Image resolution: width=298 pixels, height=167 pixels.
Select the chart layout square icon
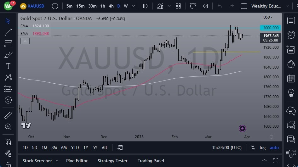pyautogui.click(x=244, y=6)
